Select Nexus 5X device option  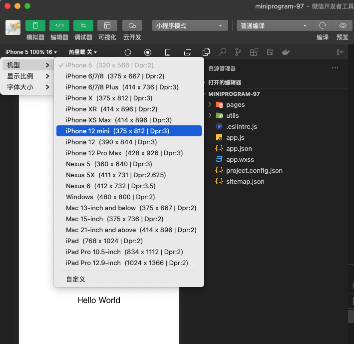coord(129,175)
